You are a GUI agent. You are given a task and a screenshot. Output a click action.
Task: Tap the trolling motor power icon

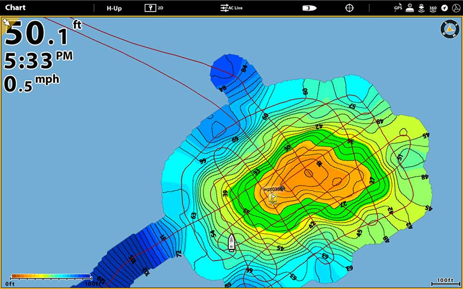point(410,7)
